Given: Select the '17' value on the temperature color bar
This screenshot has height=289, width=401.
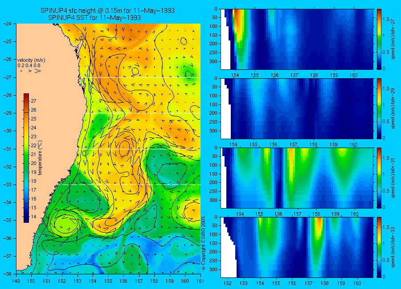Looking at the screenshot, I should (x=34, y=190).
